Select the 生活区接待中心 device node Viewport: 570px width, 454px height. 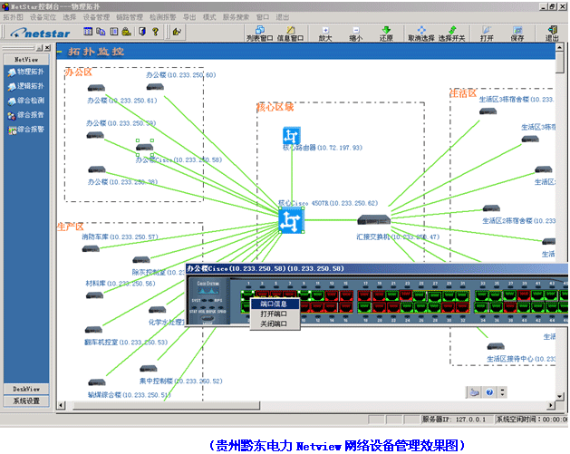coord(496,346)
